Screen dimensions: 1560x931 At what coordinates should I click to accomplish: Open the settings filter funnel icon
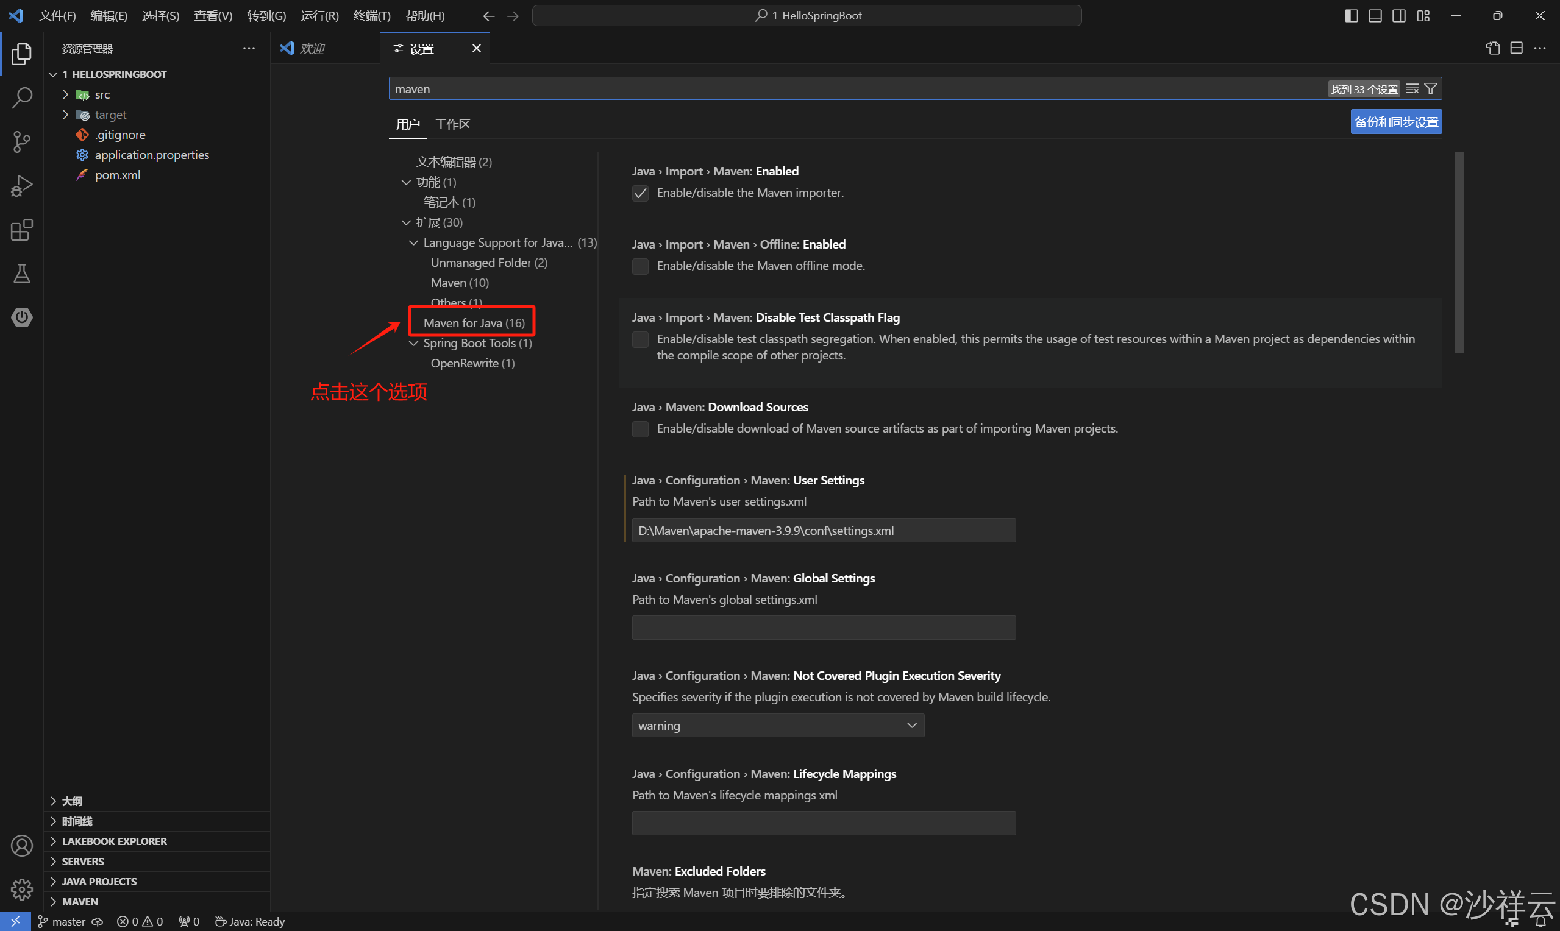point(1431,88)
